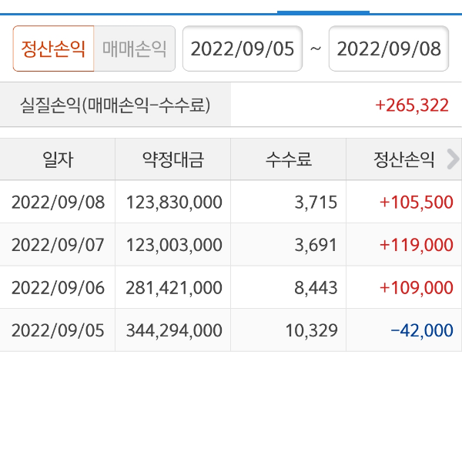Select the 2022/09/08 date row

pos(58,203)
